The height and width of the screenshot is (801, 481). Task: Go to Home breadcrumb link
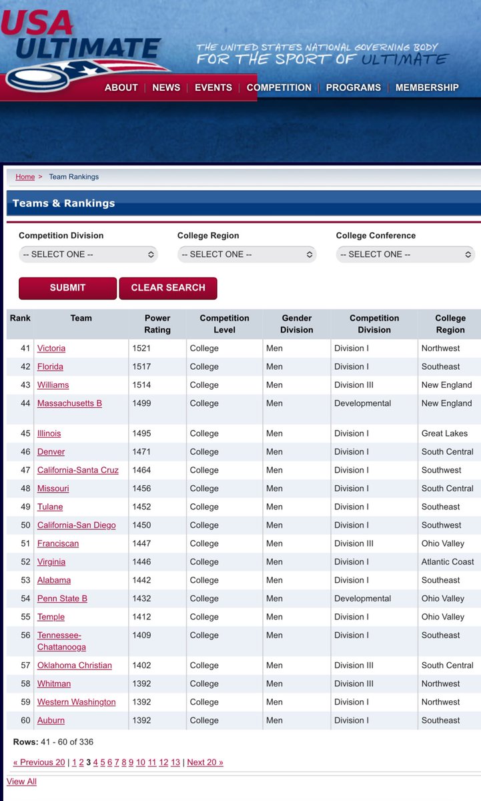tap(25, 177)
